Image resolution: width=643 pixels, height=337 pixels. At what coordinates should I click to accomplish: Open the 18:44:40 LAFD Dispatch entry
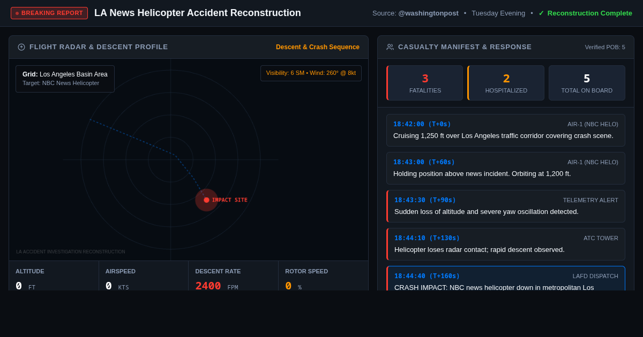506,279
